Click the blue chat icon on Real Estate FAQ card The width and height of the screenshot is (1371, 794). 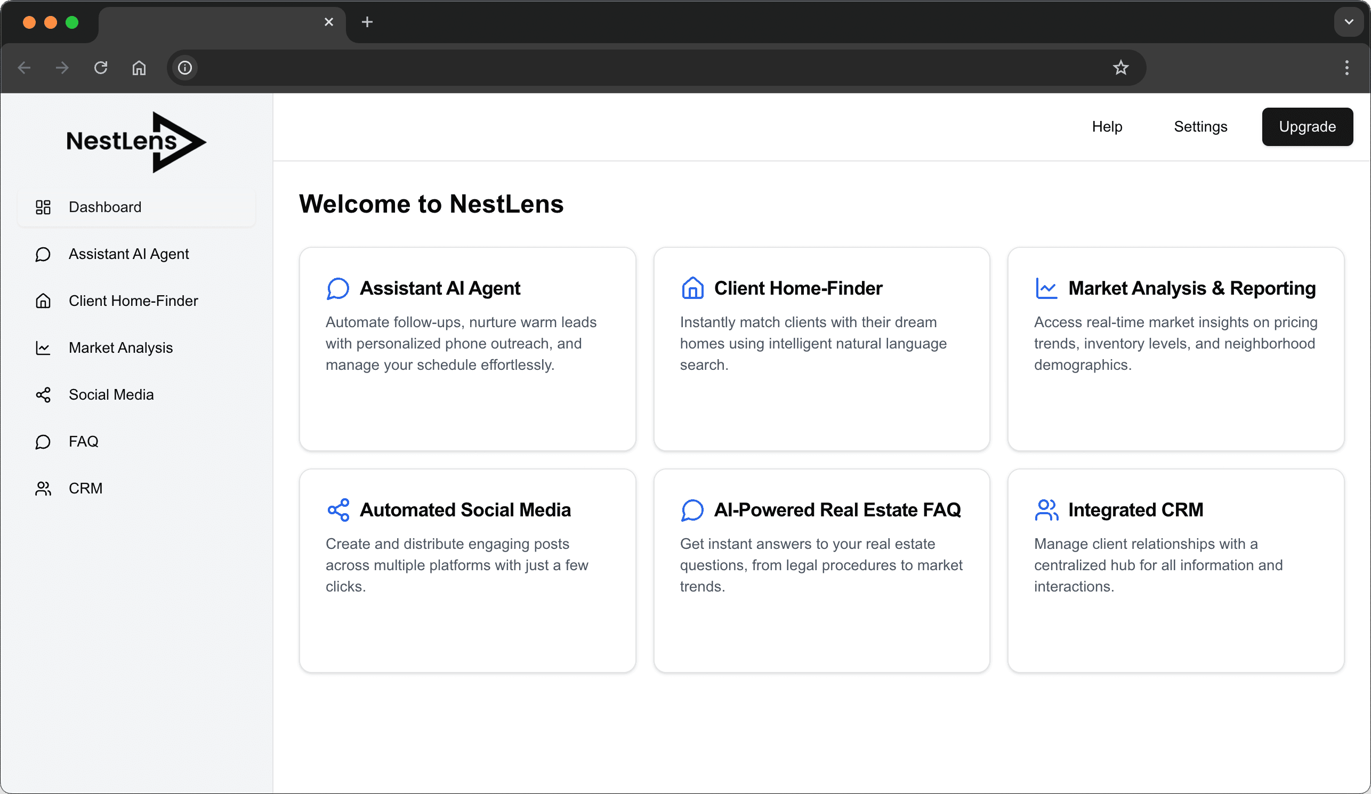(x=692, y=510)
